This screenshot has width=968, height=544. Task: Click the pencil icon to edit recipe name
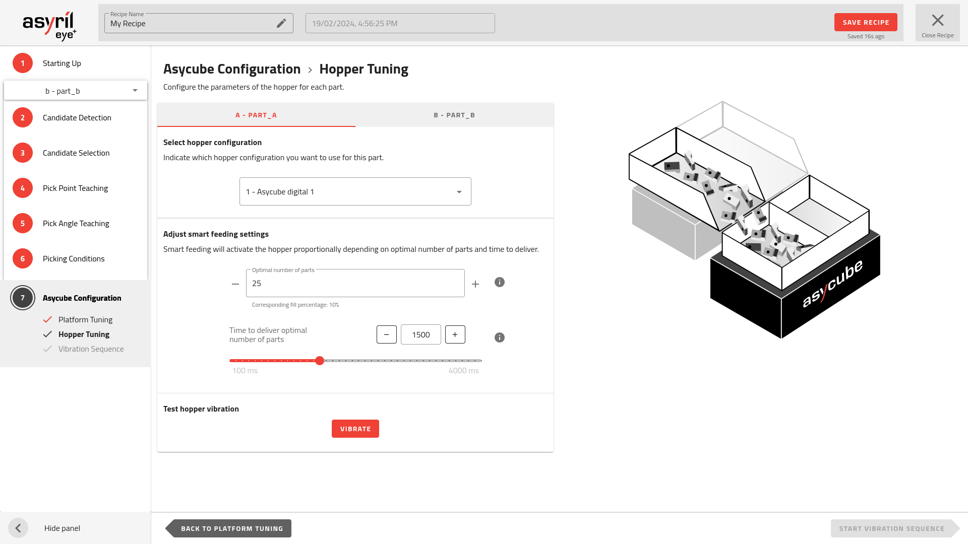point(281,23)
